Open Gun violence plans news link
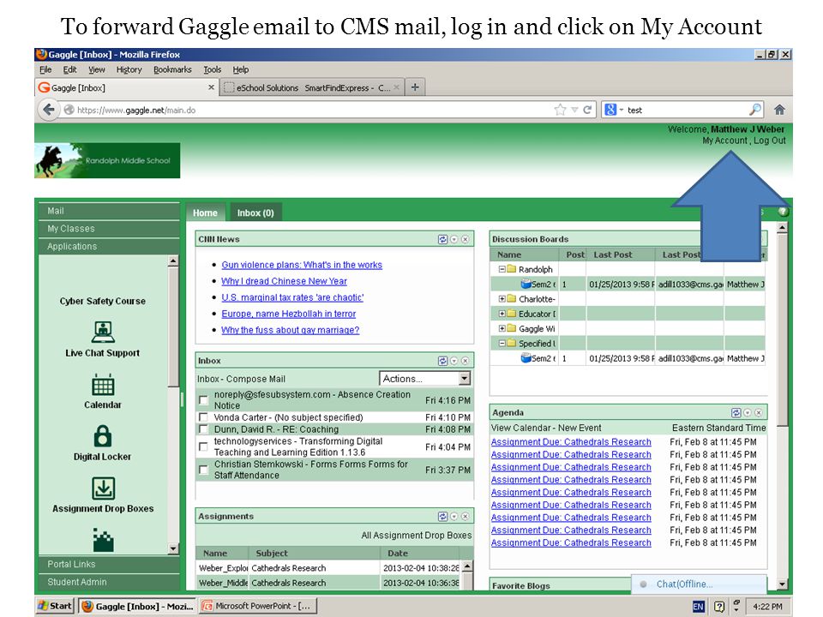823x617 pixels. point(302,265)
